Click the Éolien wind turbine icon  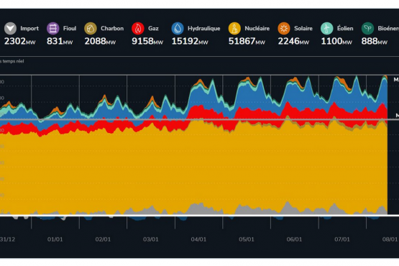pyautogui.click(x=327, y=28)
